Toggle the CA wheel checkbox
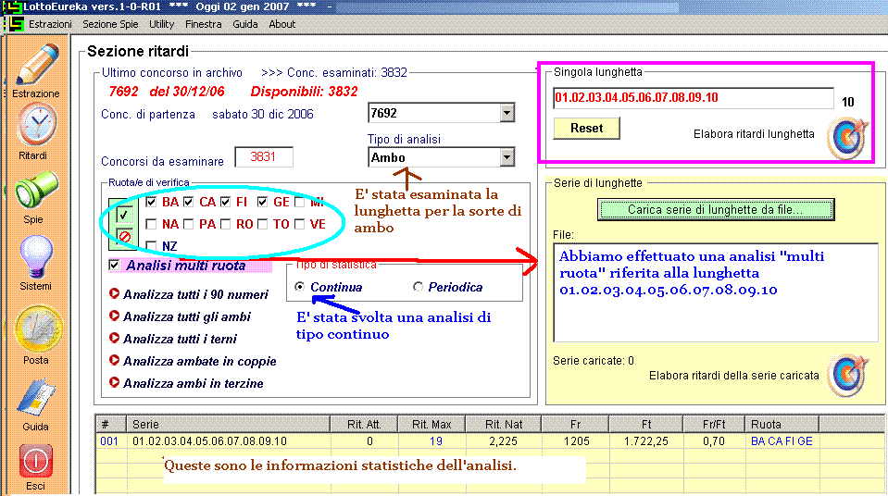Image resolution: width=888 pixels, height=496 pixels. (189, 202)
